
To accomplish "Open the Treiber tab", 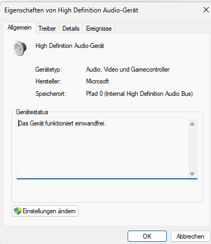I will point(47,29).
